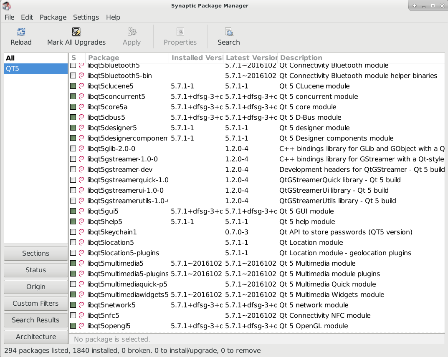Sort by Latest Version column header
448x357 pixels.
coord(250,58)
